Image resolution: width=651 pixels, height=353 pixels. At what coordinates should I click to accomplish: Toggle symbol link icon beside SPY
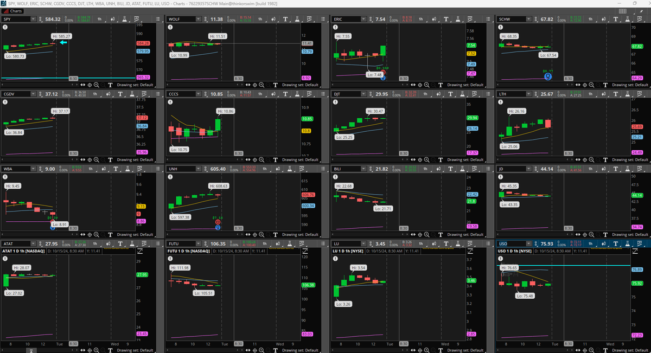click(41, 19)
